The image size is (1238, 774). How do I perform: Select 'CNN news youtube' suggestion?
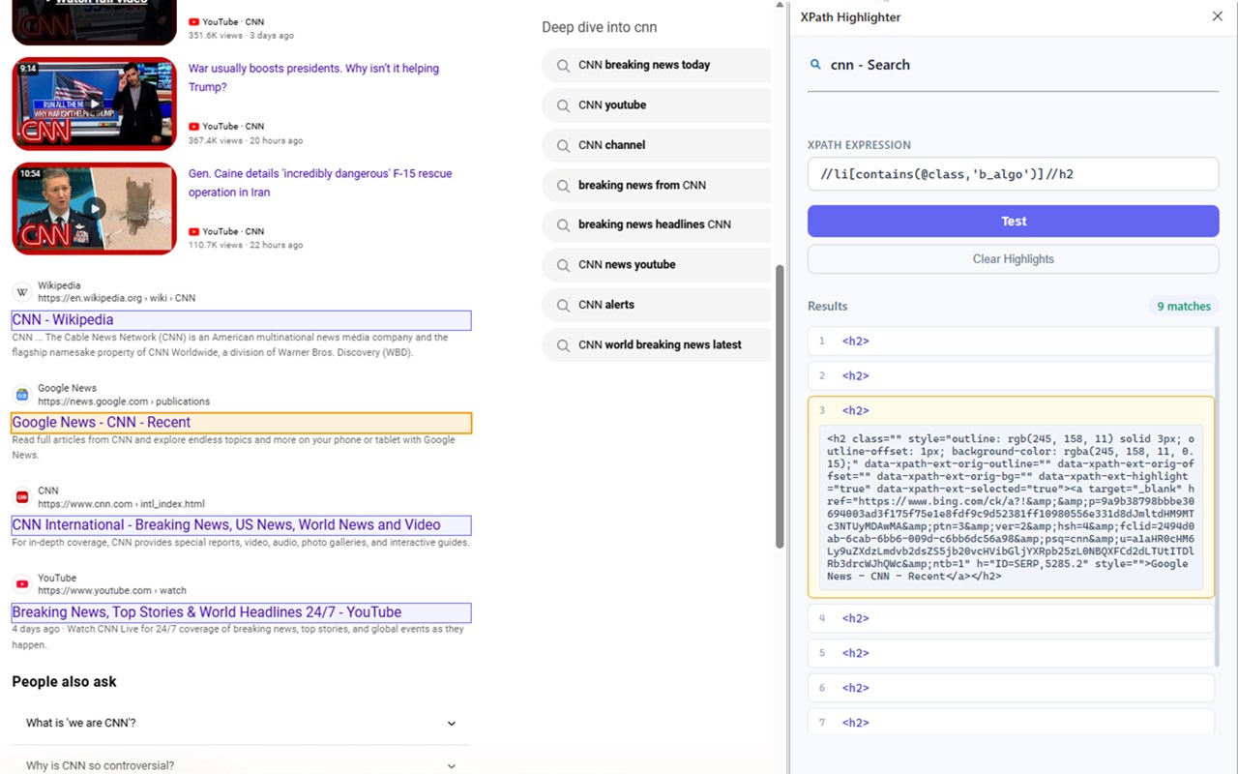(x=656, y=265)
